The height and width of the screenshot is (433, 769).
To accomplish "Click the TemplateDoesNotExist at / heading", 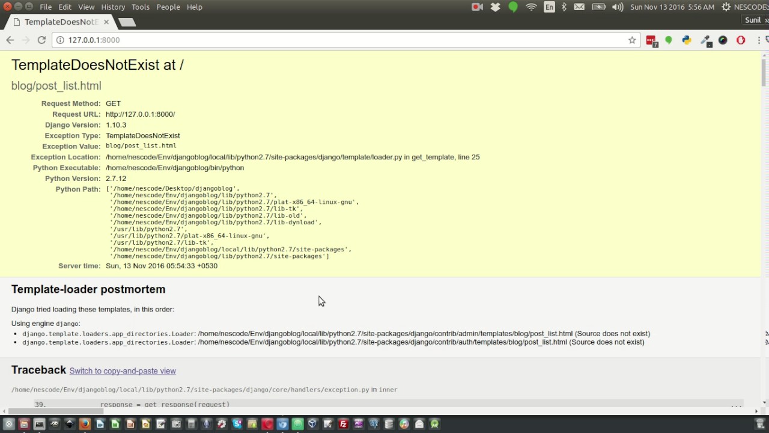I will click(x=97, y=65).
